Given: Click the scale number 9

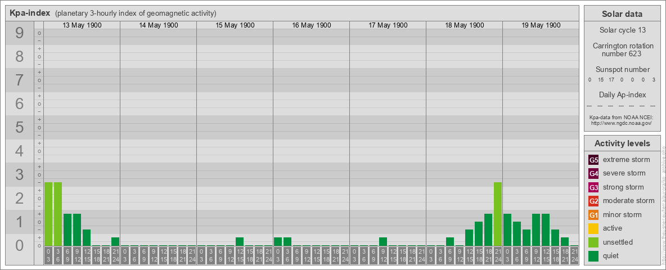Looking at the screenshot, I should coord(19,33).
